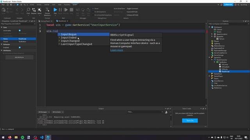The width and height of the screenshot is (250, 140).
Task: Click the Add Attribute button
Action: (19, 57)
